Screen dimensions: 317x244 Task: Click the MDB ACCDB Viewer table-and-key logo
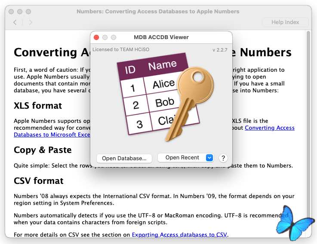(x=165, y=97)
